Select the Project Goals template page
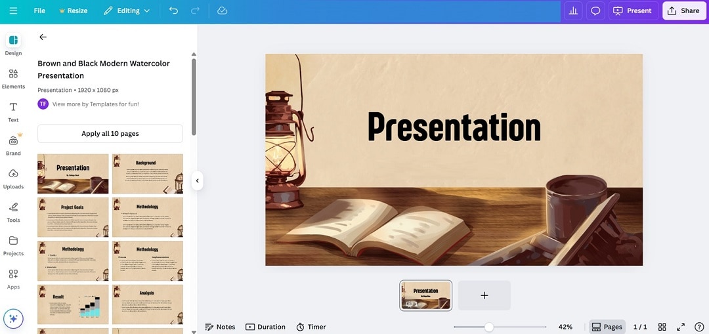 point(73,217)
